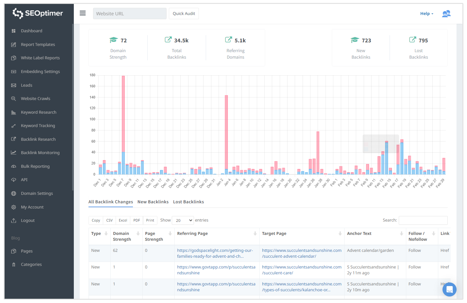The image size is (467, 303).
Task: Click the user account icon top right
Action: [446, 14]
